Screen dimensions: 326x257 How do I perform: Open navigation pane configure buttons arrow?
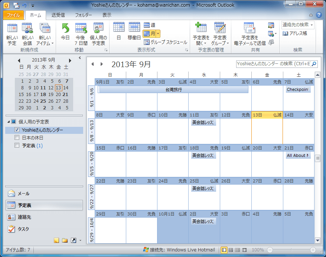pos(80,241)
